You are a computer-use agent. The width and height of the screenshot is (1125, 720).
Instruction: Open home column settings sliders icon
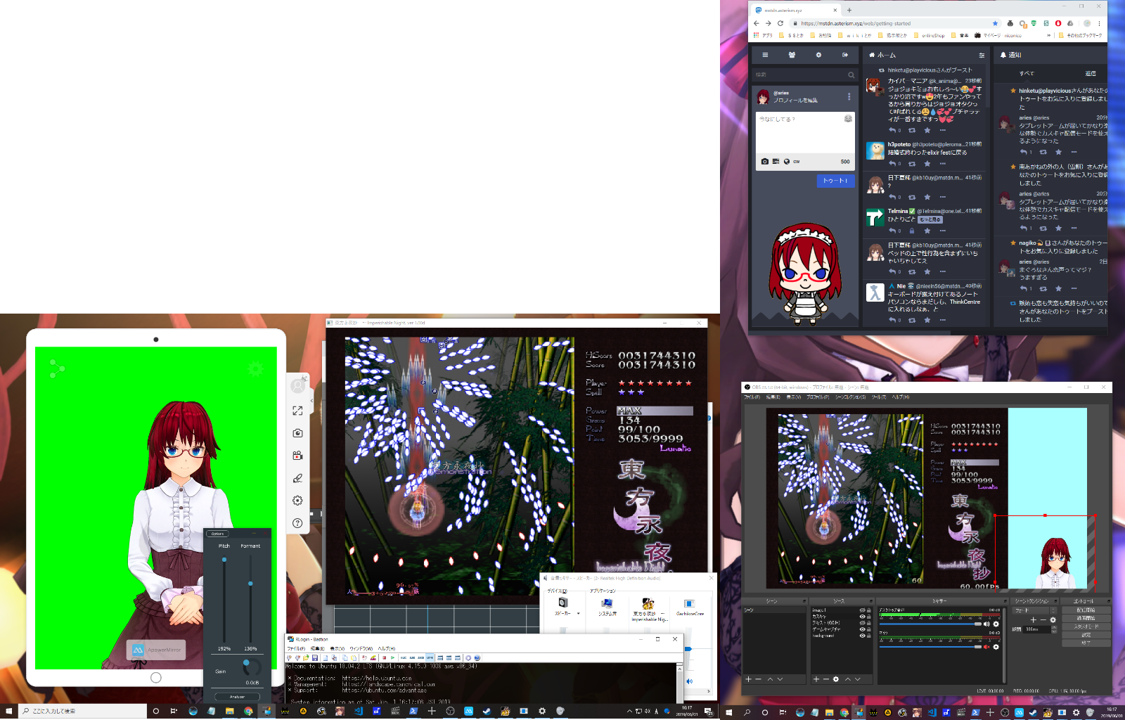[x=982, y=55]
